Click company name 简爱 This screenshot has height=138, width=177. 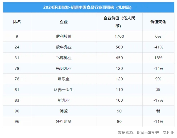[x=64, y=111]
